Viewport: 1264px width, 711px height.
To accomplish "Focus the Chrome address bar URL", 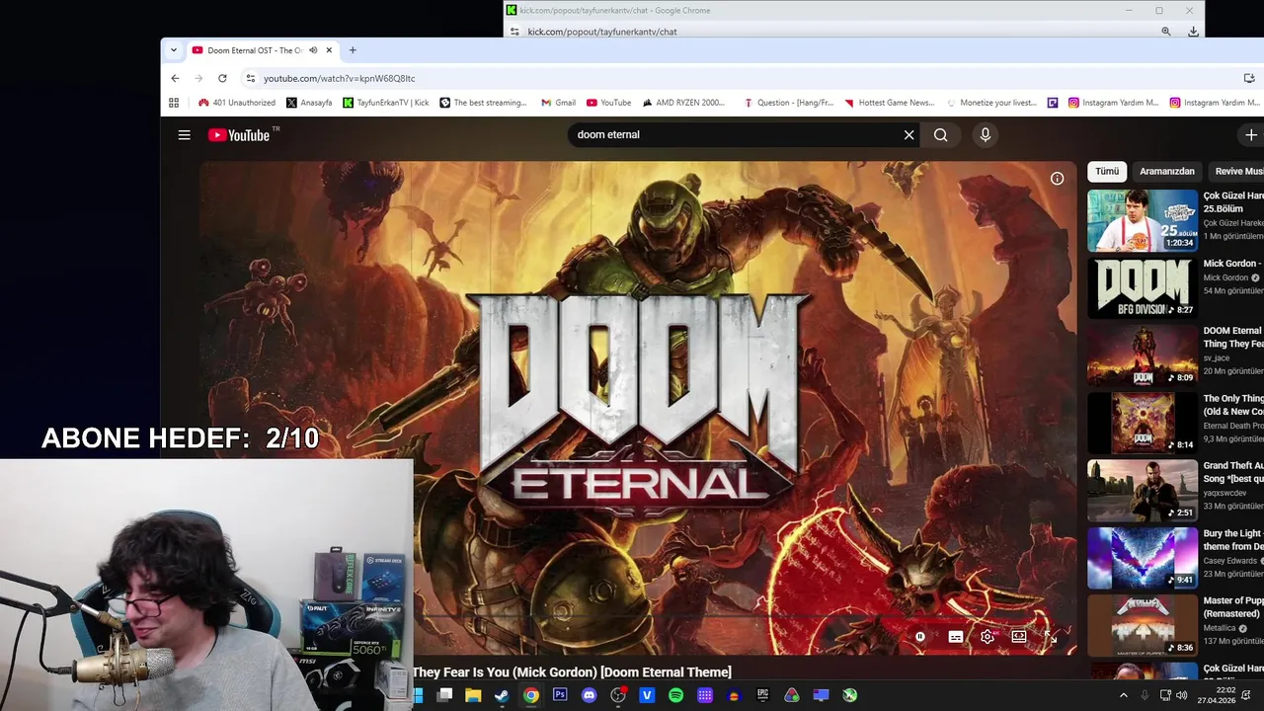I will pos(339,78).
